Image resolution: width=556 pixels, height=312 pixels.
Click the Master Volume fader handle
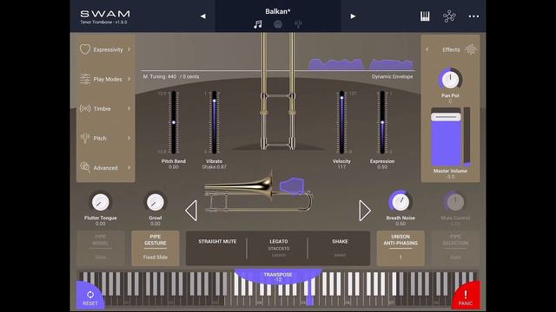[446, 117]
